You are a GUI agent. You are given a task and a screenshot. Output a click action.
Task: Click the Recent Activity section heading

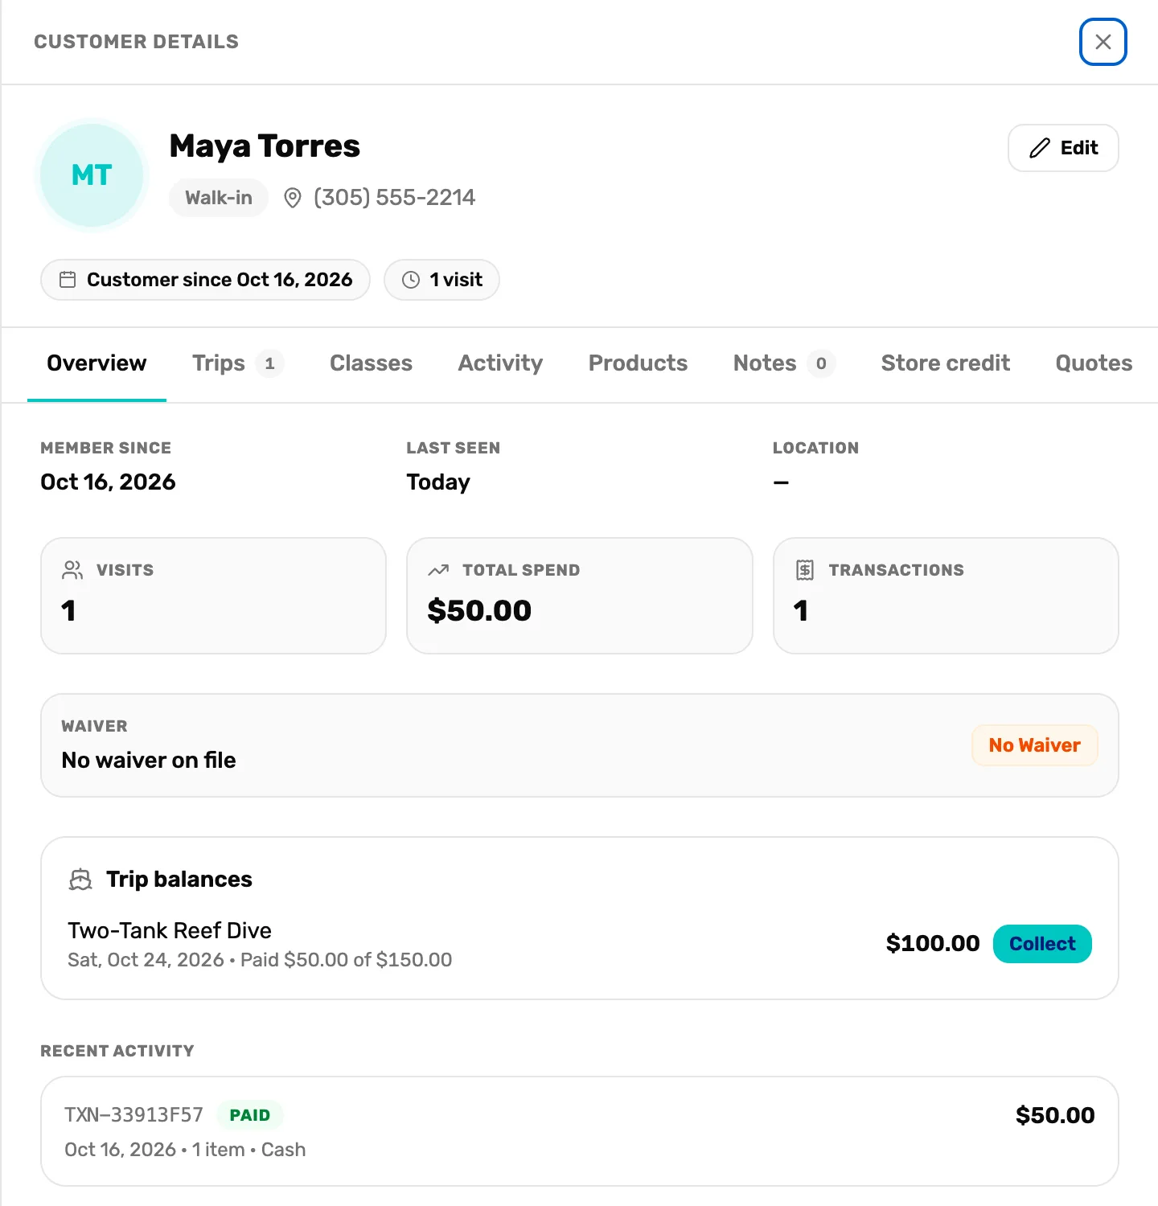[117, 1051]
